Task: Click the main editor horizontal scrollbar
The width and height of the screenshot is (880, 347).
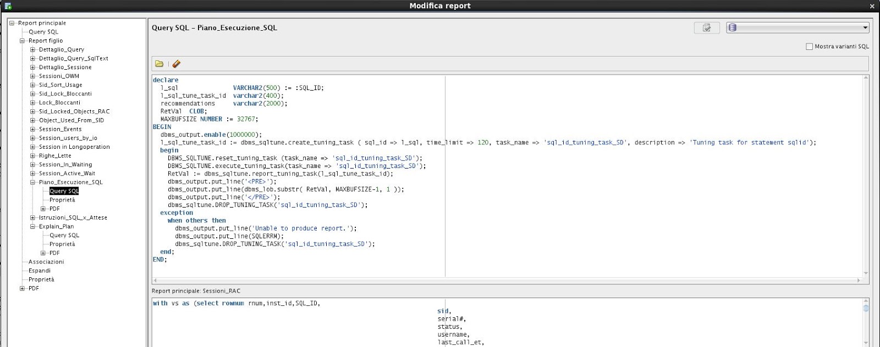Action: click(x=506, y=280)
